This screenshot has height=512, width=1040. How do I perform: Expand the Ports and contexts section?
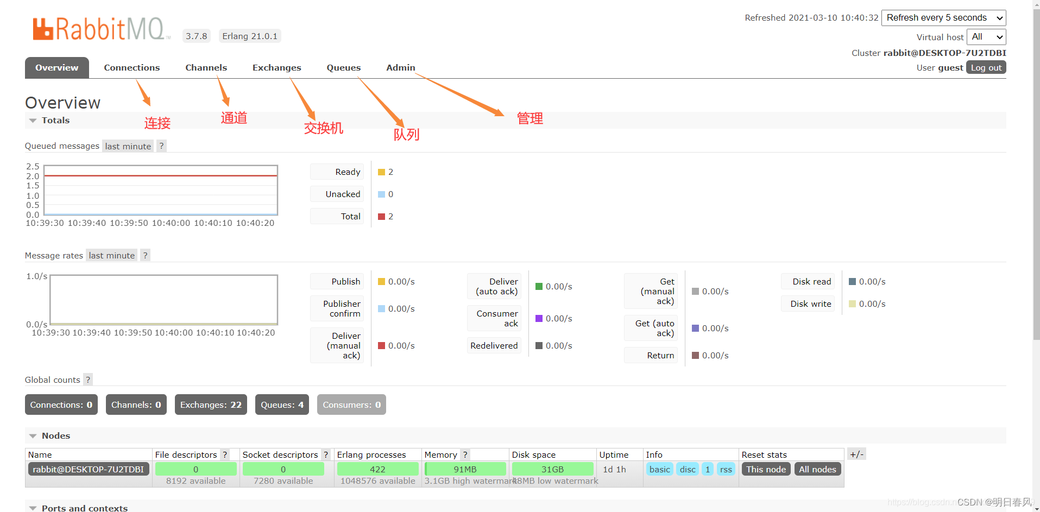click(33, 508)
